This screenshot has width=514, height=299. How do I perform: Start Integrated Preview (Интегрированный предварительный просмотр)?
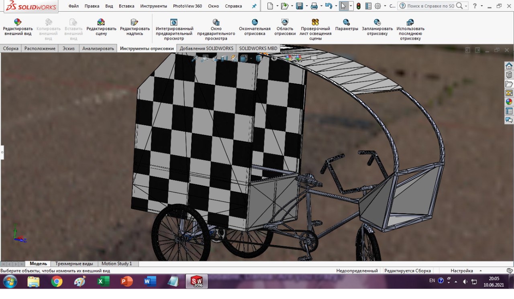pyautogui.click(x=174, y=22)
